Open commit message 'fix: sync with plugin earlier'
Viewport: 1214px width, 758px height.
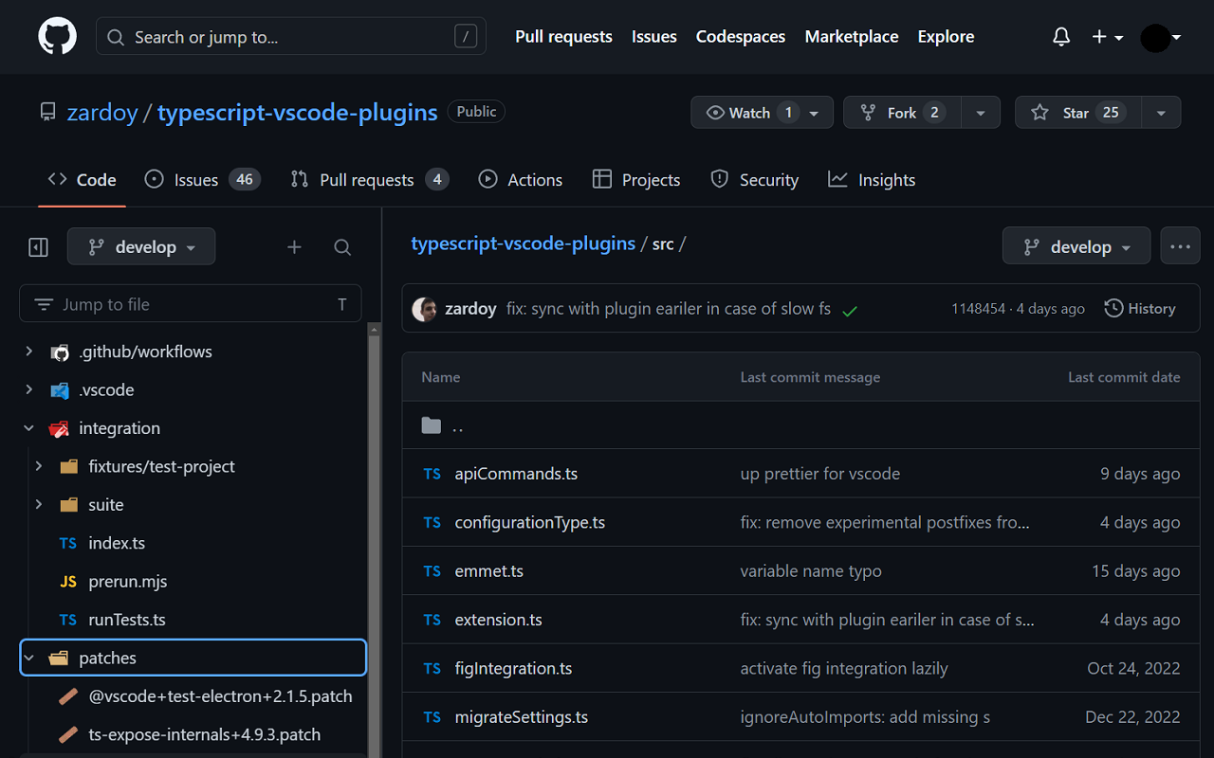coord(669,309)
